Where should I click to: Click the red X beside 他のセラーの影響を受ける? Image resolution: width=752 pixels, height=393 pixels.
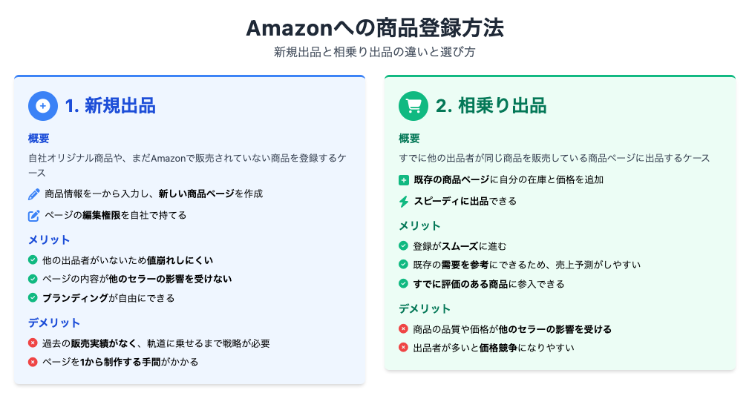pyautogui.click(x=403, y=328)
